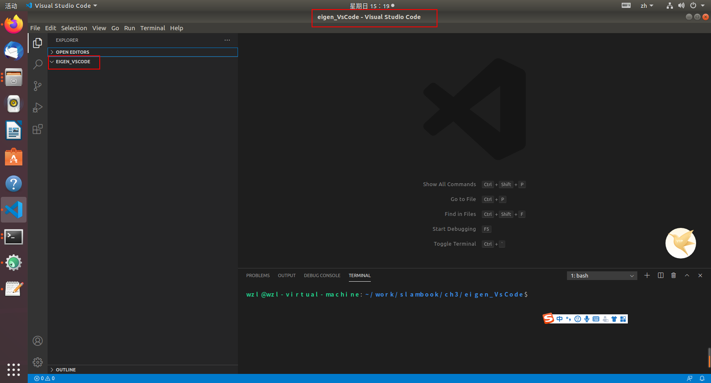711x383 pixels.
Task: Open notifications bell in status bar
Action: pos(702,378)
